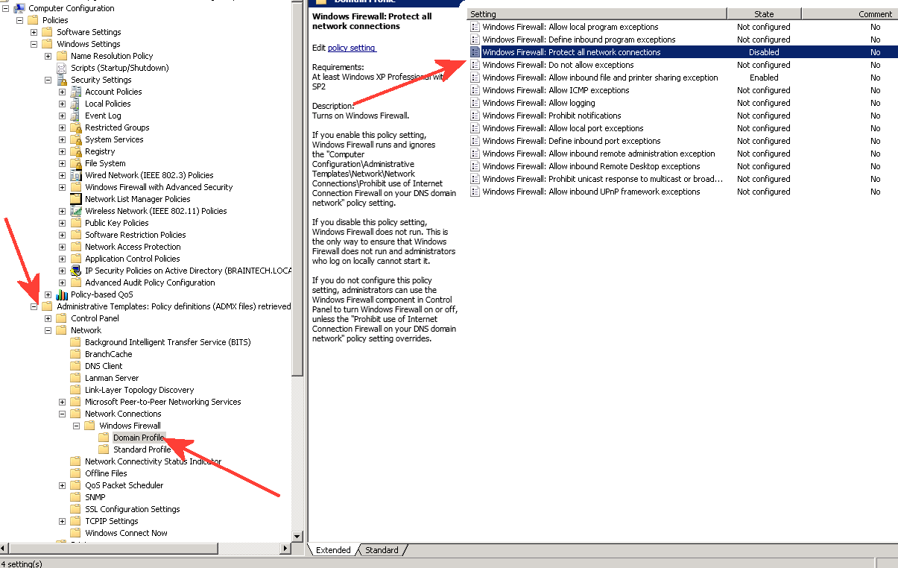The height and width of the screenshot is (568, 898).
Task: Expand the QoS Packet Scheduler node
Action: [x=63, y=485]
